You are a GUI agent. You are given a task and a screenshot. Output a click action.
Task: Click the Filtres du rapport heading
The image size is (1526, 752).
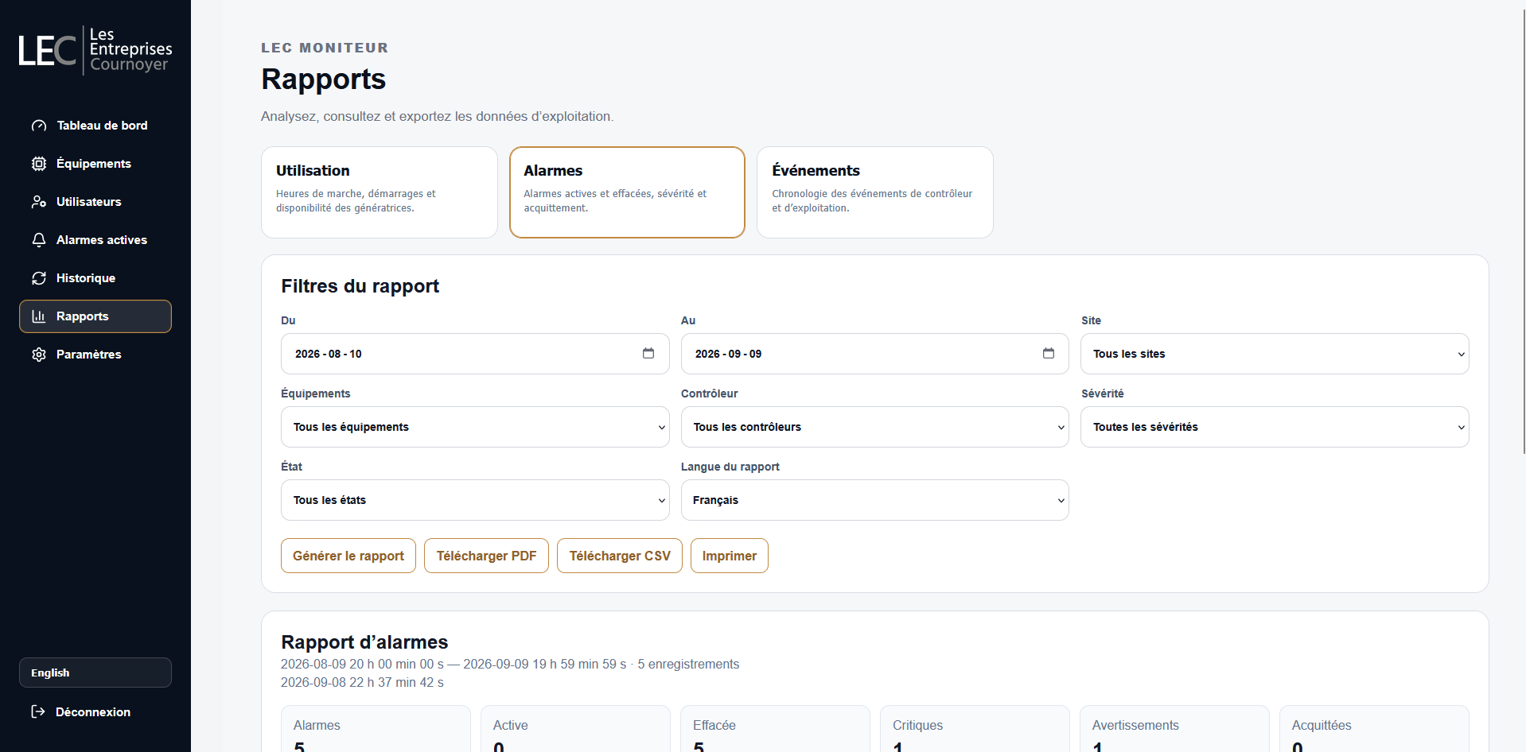coord(360,286)
